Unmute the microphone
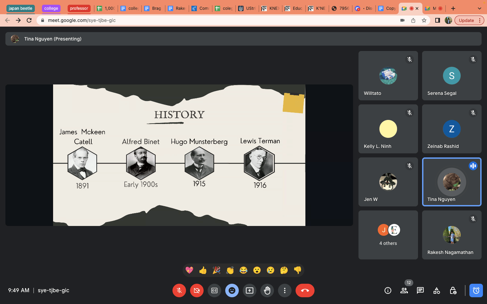Viewport: 487px width, 304px height. coord(179,290)
